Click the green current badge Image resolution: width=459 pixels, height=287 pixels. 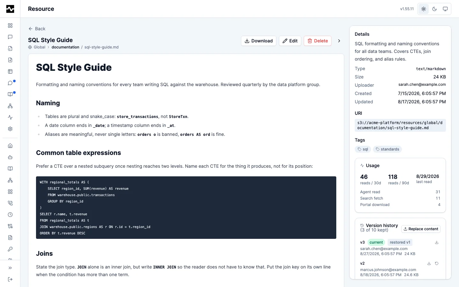[x=376, y=242]
